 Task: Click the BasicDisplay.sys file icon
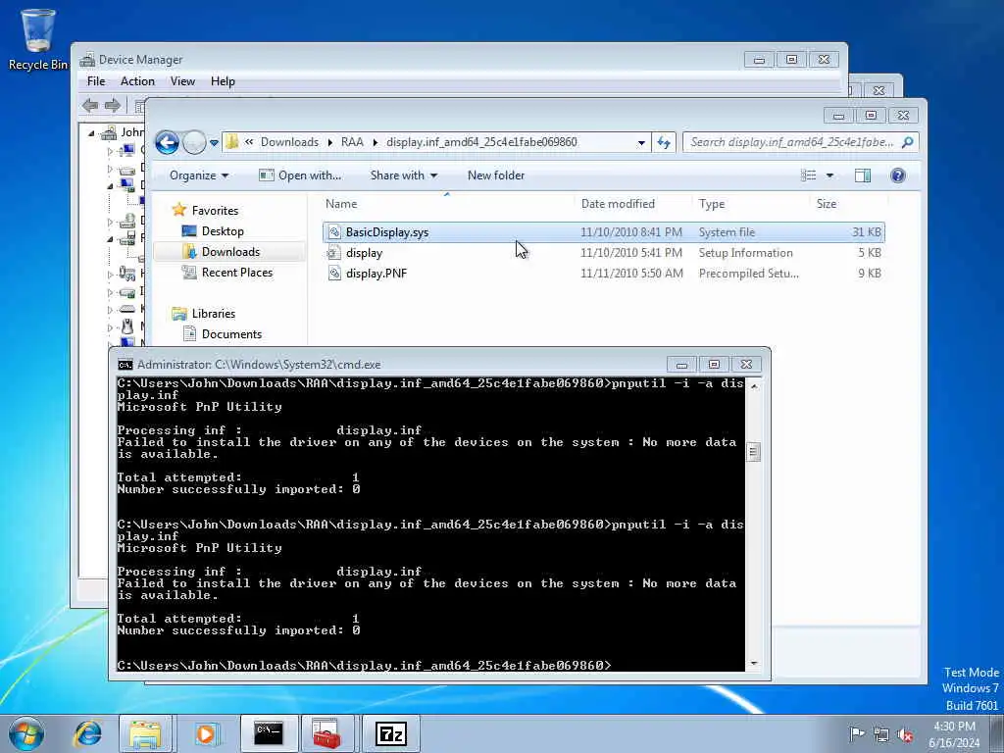pyautogui.click(x=334, y=232)
